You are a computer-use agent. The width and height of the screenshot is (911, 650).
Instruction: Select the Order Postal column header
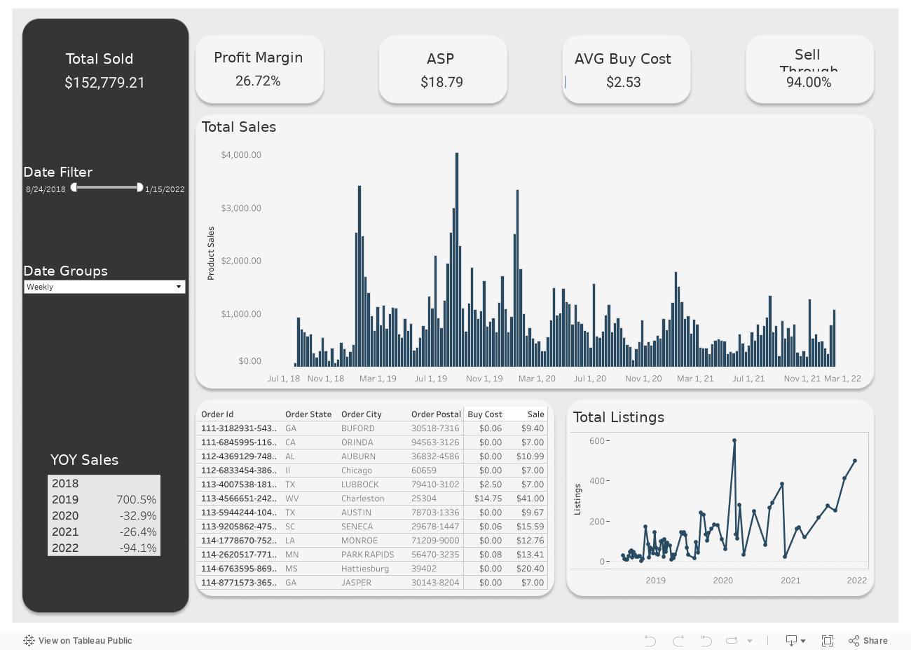pyautogui.click(x=436, y=414)
